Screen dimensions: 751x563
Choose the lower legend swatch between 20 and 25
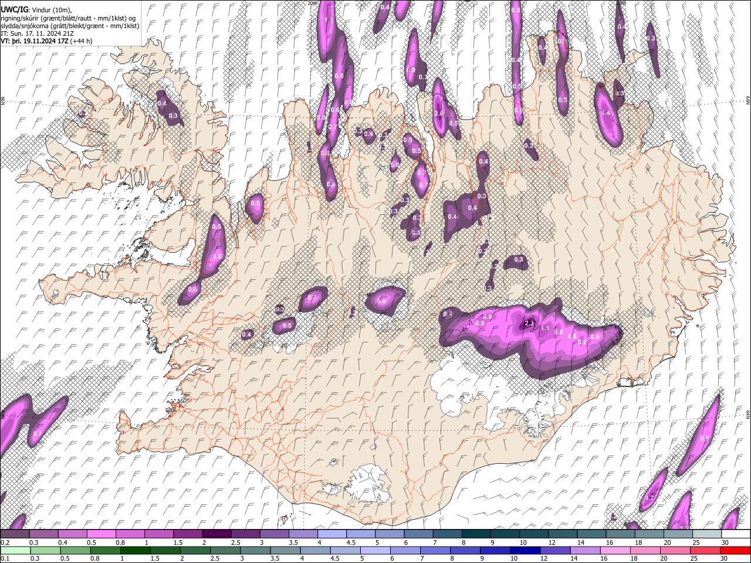tap(676, 550)
